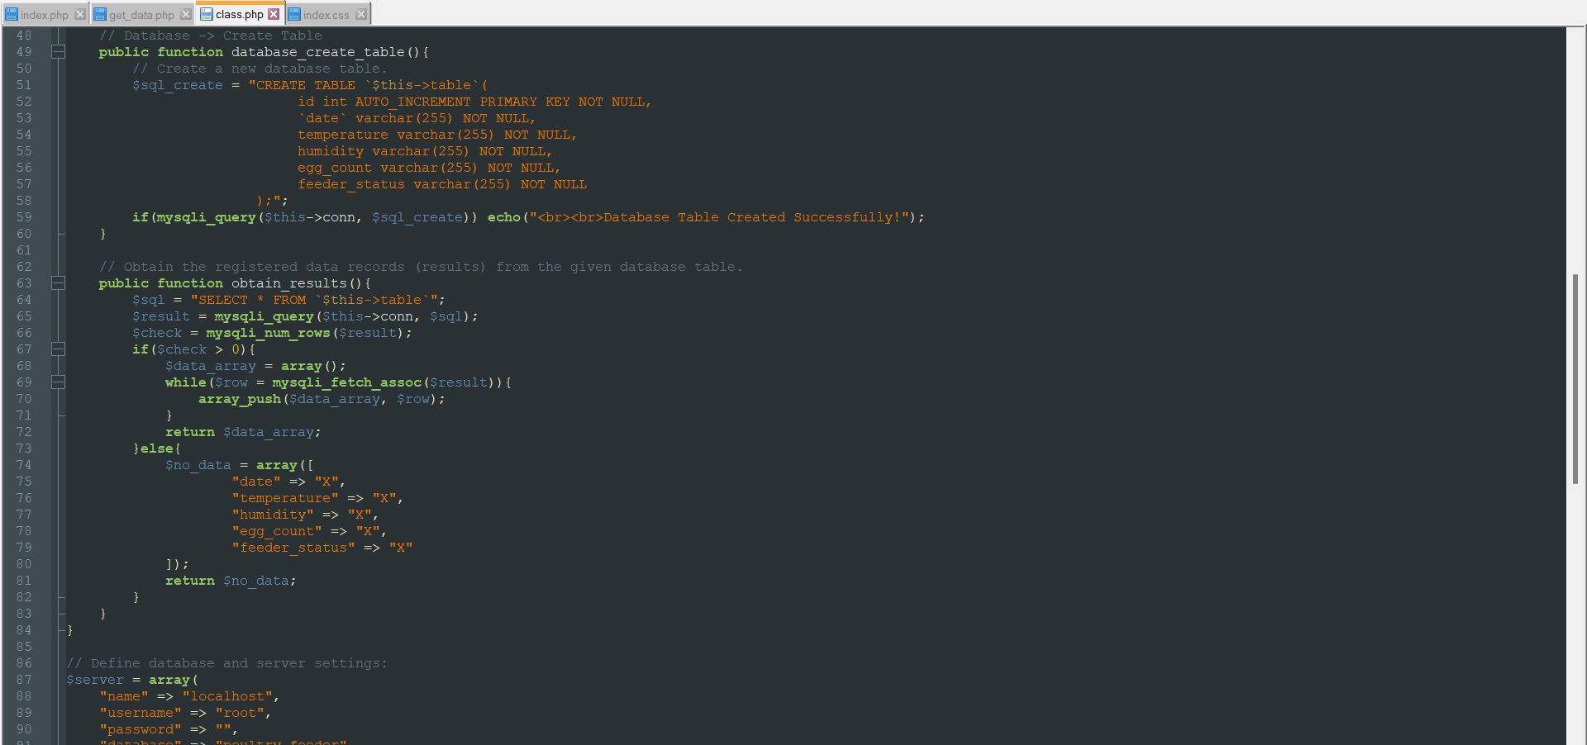1587x745 pixels.
Task: Close the index.css tab
Action: (x=361, y=14)
